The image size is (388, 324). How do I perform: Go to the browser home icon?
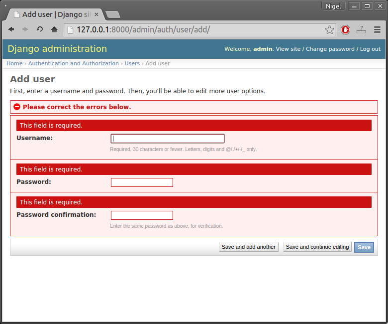pos(54,29)
